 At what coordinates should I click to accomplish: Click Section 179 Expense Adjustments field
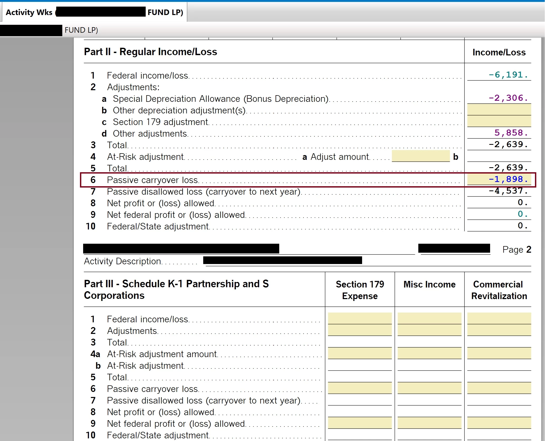point(359,330)
